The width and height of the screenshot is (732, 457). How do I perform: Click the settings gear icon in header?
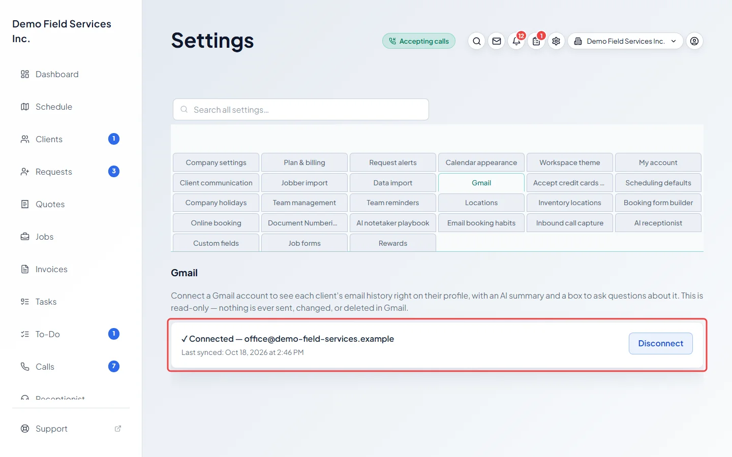(556, 41)
